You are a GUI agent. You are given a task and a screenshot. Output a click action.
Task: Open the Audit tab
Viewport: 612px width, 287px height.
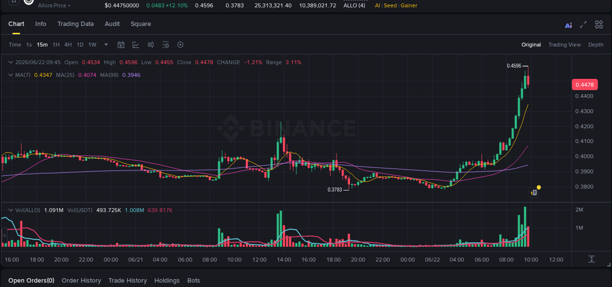pyautogui.click(x=112, y=24)
